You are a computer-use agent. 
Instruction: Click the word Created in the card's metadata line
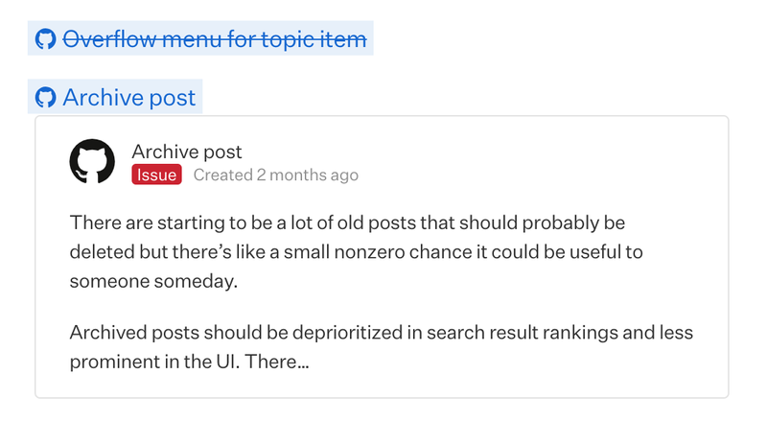tap(222, 175)
